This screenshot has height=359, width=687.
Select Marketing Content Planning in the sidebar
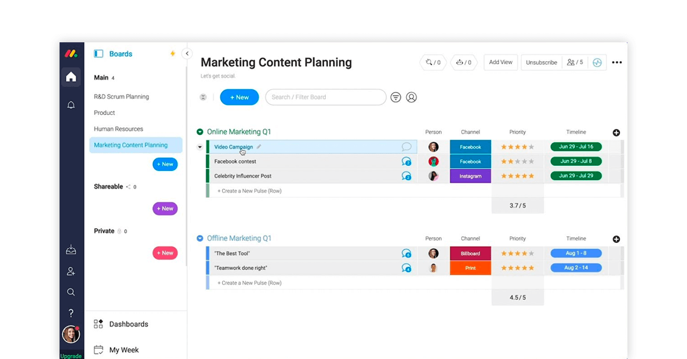pyautogui.click(x=136, y=145)
